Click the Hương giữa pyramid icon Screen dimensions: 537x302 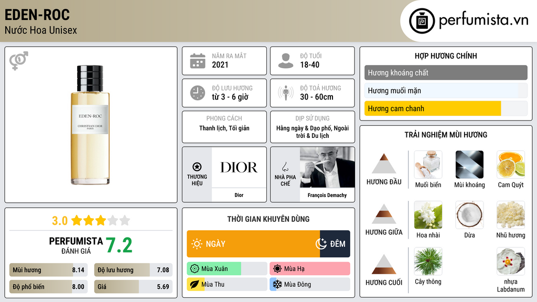pyautogui.click(x=384, y=214)
